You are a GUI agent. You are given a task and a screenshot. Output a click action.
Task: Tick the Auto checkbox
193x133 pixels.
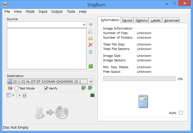(x=181, y=113)
